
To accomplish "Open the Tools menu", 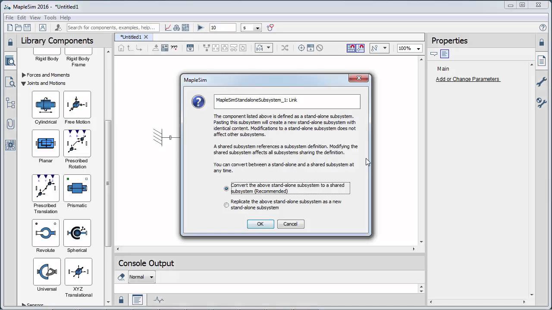I will [50, 18].
